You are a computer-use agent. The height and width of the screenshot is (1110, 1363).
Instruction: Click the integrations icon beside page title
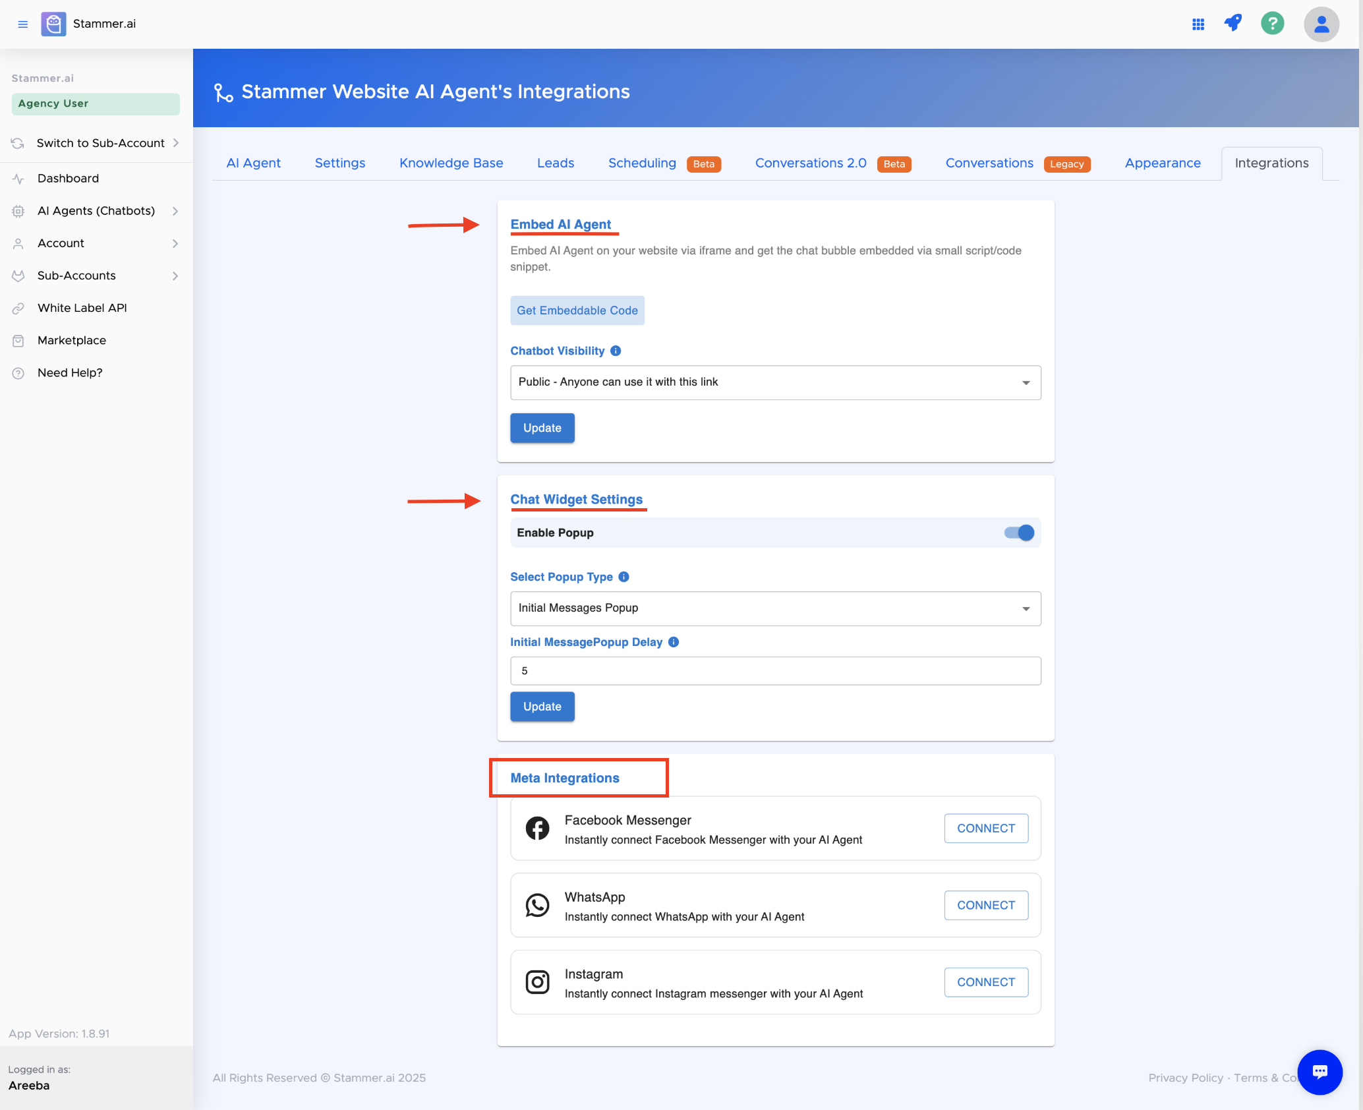[223, 92]
